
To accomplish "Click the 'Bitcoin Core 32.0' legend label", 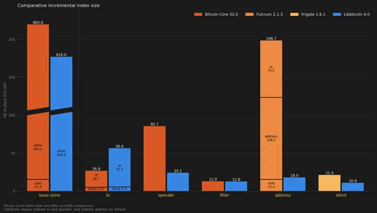I will coord(221,14).
